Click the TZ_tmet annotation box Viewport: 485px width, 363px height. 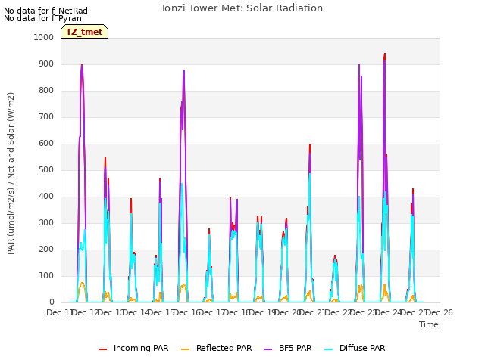tap(84, 32)
